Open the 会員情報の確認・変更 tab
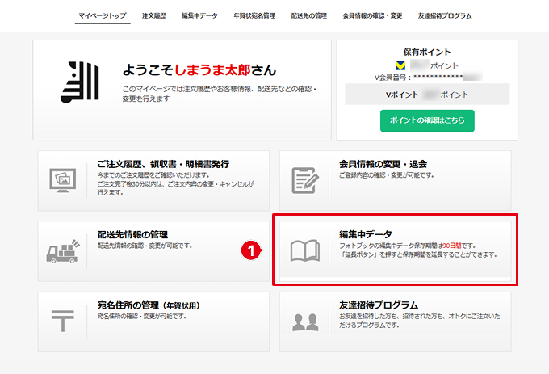This screenshot has height=374, width=549. pyautogui.click(x=372, y=16)
